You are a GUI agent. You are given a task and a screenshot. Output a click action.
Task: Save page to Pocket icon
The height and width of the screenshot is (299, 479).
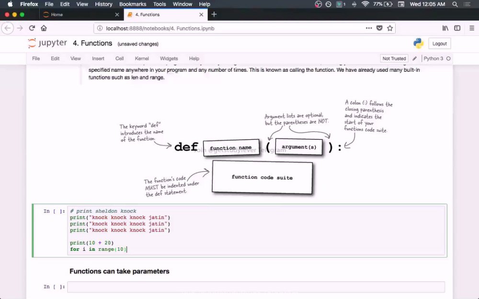click(379, 28)
